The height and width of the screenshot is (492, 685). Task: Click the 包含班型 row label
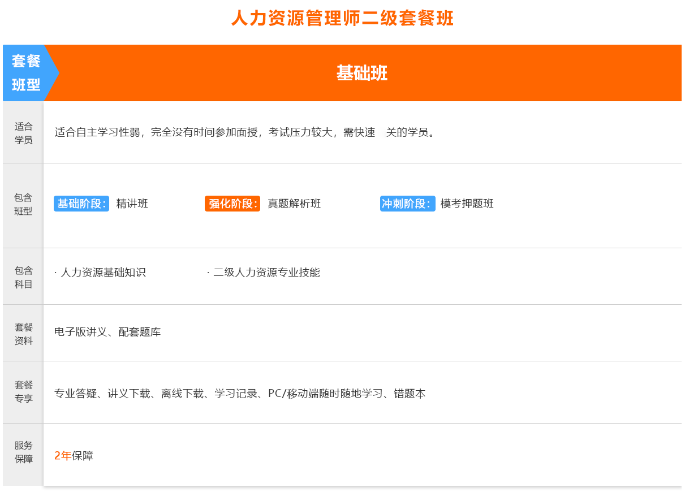pyautogui.click(x=23, y=204)
